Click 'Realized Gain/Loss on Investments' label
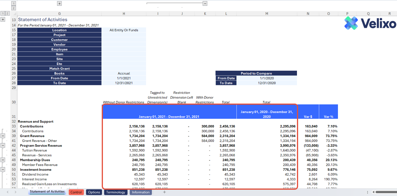 (x=49, y=184)
